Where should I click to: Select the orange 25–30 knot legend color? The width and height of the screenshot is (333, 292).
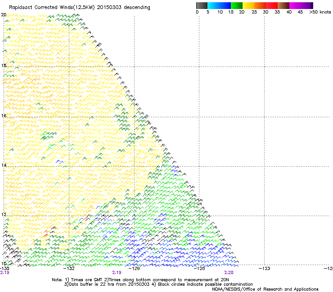coord(260,5)
